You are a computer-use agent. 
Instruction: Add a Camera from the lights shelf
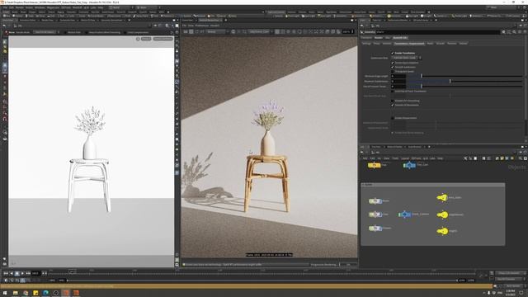pyautogui.click(x=278, y=16)
